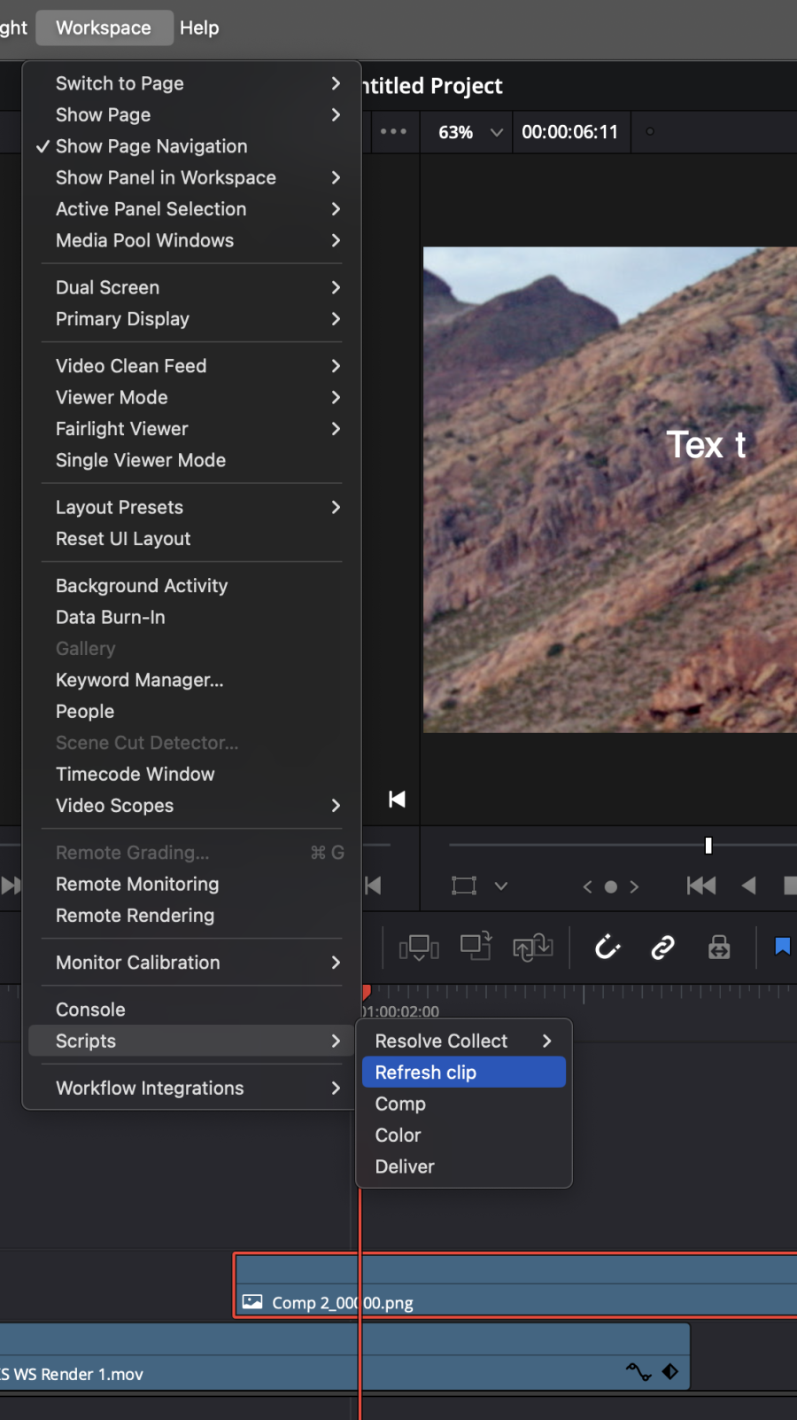Image resolution: width=797 pixels, height=1420 pixels.
Task: Toggle Remote Monitoring
Action: click(191, 884)
